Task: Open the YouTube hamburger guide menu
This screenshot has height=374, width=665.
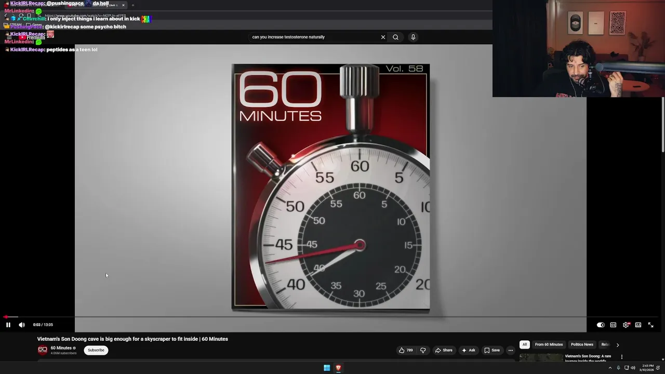Action: 9,37
